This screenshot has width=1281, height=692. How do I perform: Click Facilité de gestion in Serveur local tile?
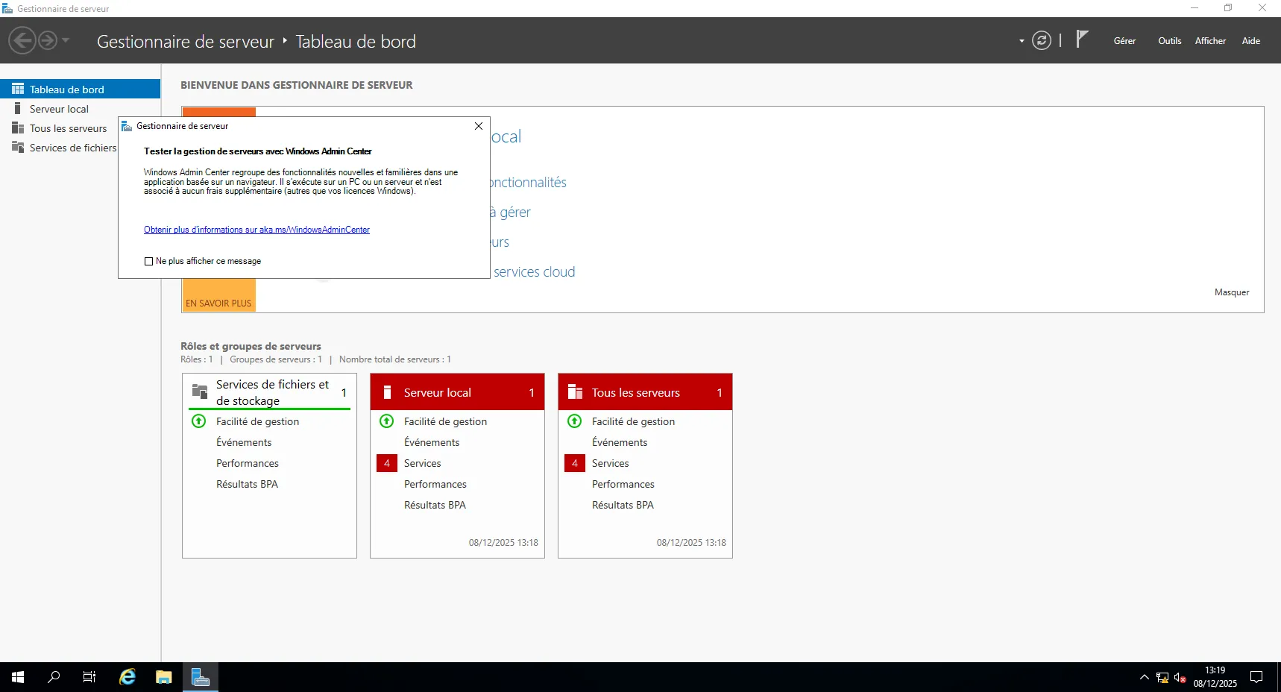(445, 421)
